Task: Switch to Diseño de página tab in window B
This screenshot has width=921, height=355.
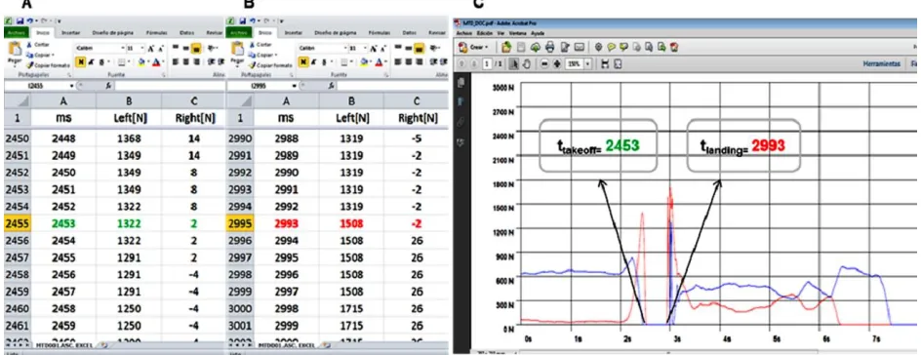Action: [336, 33]
